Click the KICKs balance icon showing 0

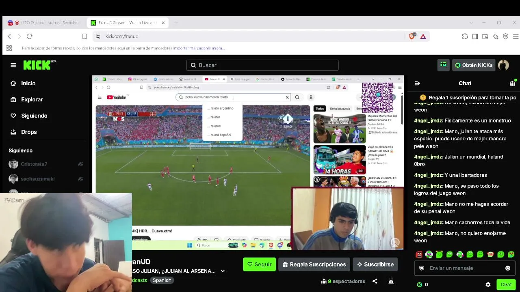click(422, 285)
